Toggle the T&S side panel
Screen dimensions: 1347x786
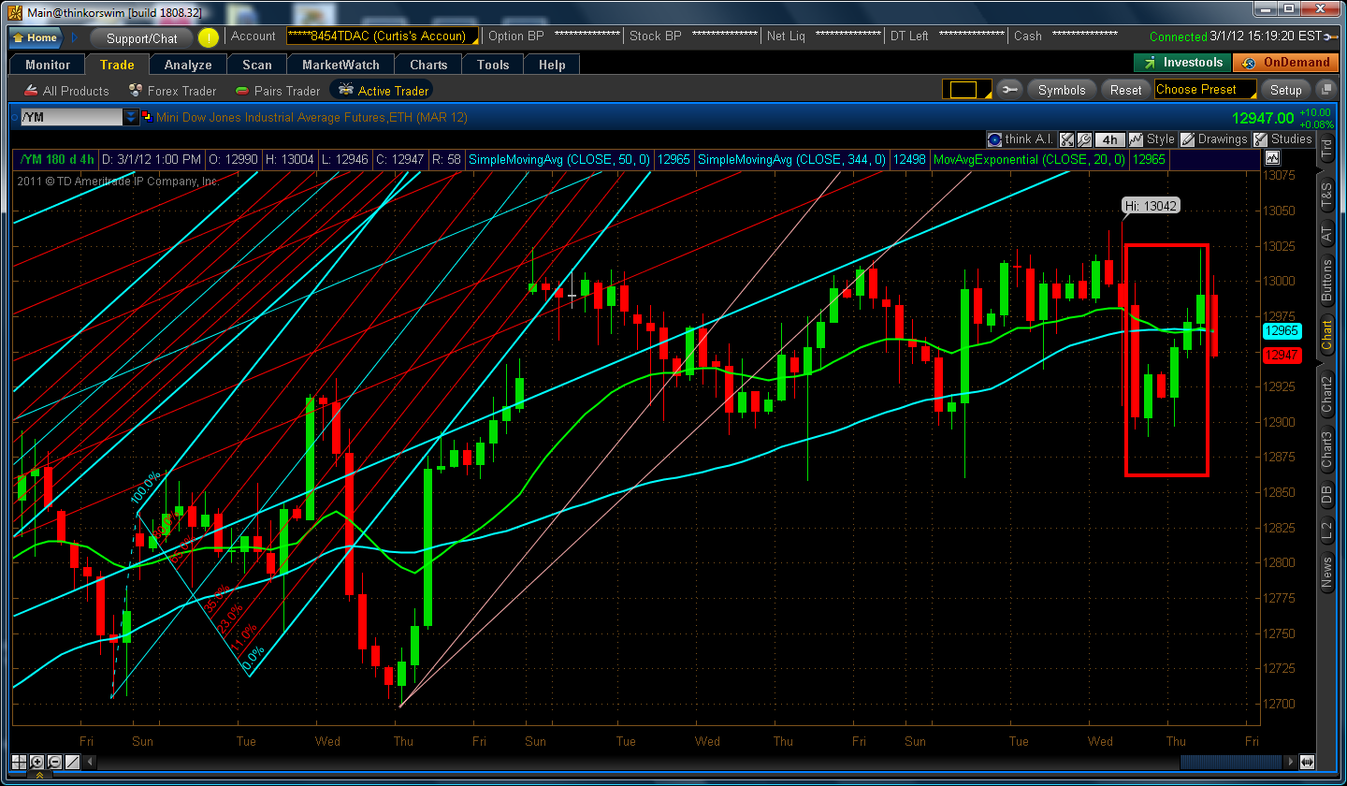pos(1326,193)
